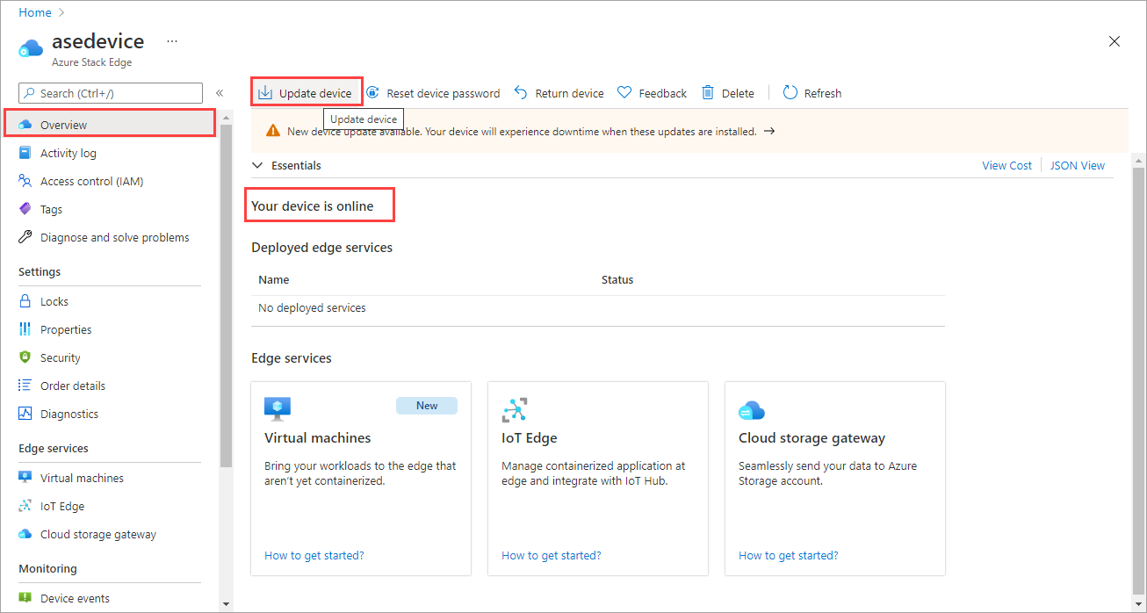Click How to get started under IoT Edge
The width and height of the screenshot is (1147, 613).
[x=551, y=555]
